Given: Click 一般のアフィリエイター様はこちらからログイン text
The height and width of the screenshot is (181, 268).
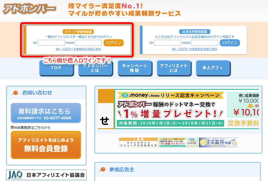Looking at the screenshot, I should [78, 36].
